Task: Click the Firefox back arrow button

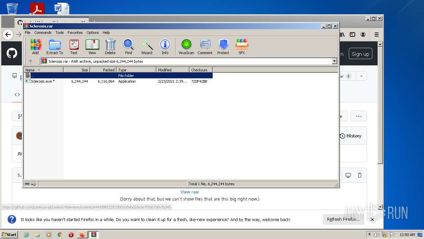Action: tap(8, 34)
